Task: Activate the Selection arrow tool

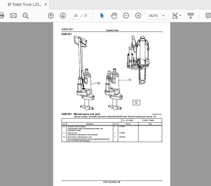Action: coord(102,16)
